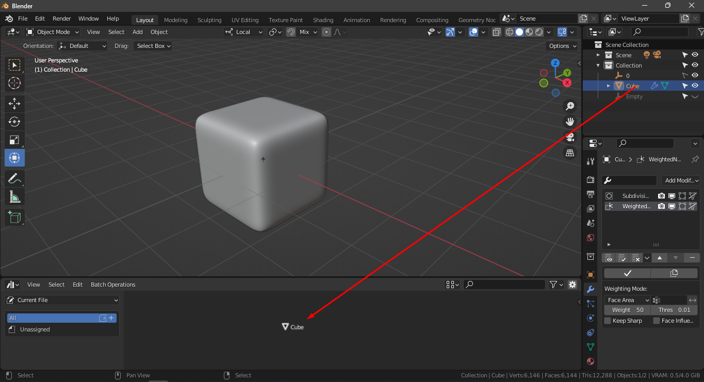Screen dimensions: 704x382
Task: Activate the 3D Cursor tool
Action: [14, 83]
